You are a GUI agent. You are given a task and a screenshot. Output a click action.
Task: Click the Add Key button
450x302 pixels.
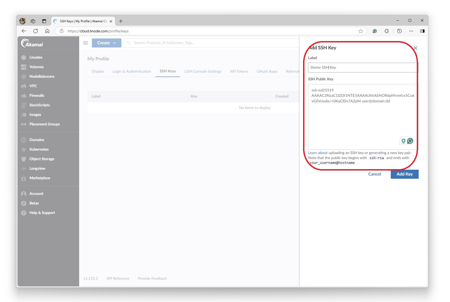point(405,174)
